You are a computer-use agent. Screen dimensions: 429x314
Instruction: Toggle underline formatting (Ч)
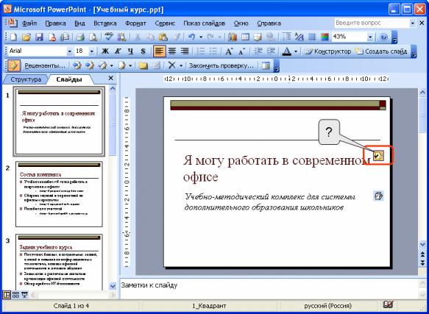(130, 51)
